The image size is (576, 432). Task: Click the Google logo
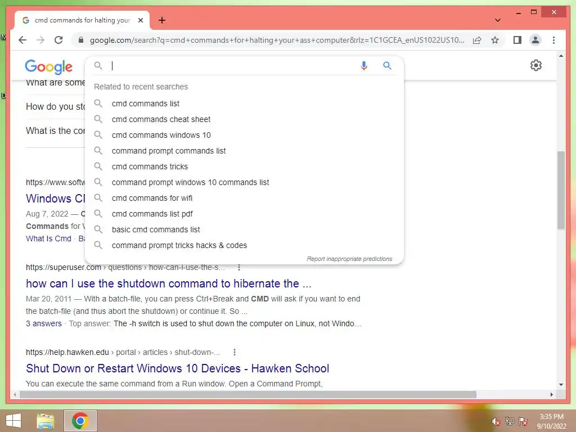pyautogui.click(x=48, y=67)
